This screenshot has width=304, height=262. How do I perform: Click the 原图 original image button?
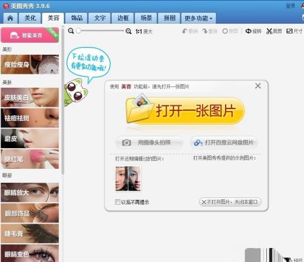230,31
